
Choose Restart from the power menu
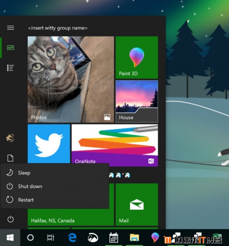54,200
